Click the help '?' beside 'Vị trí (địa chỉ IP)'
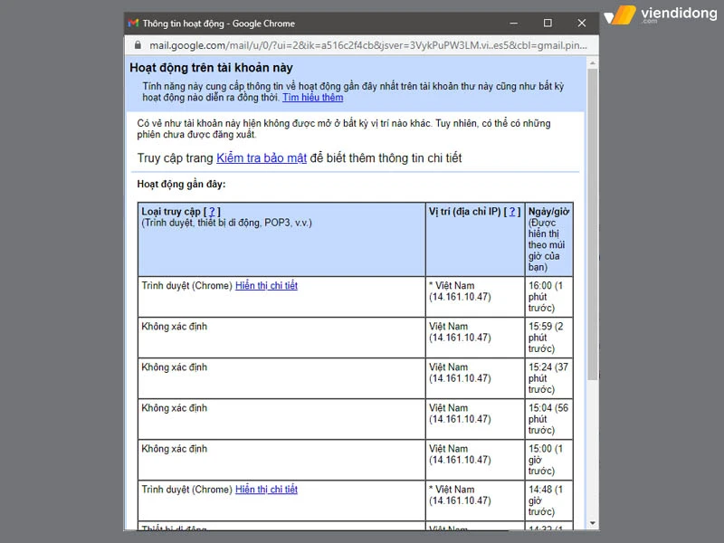Image resolution: width=724 pixels, height=543 pixels. point(511,212)
